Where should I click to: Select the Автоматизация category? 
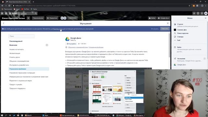15,53
